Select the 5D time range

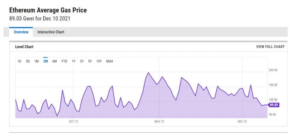coord(28,61)
